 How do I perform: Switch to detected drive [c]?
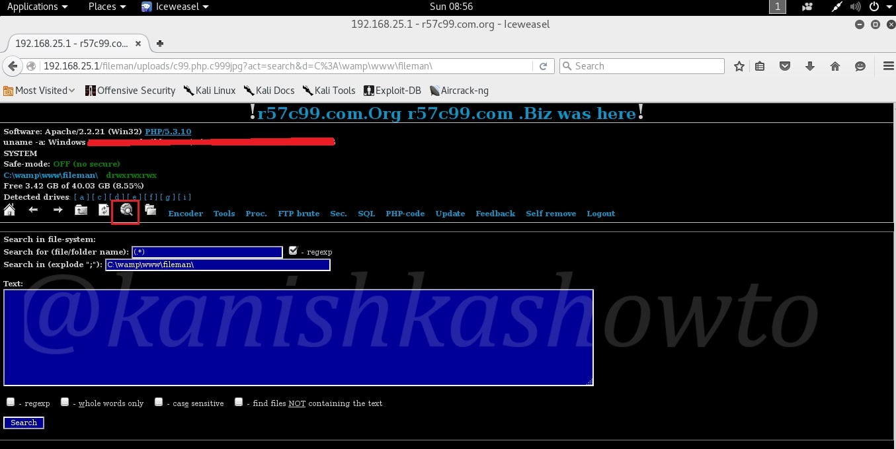click(99, 197)
